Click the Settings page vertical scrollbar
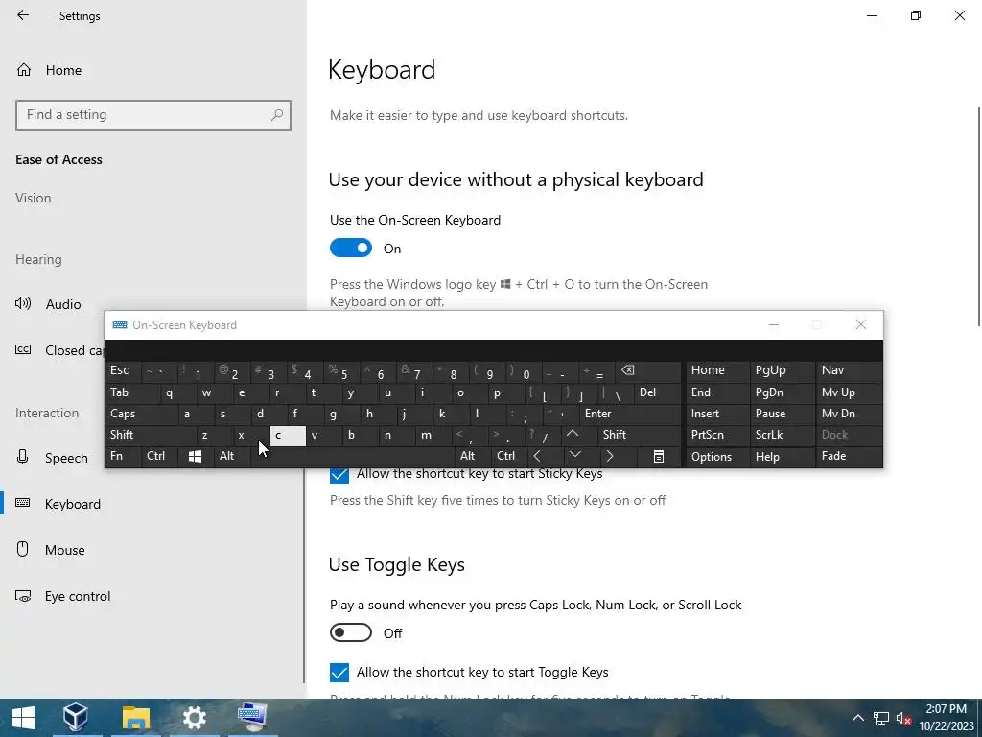Screen dimensions: 982x737 coord(978,216)
